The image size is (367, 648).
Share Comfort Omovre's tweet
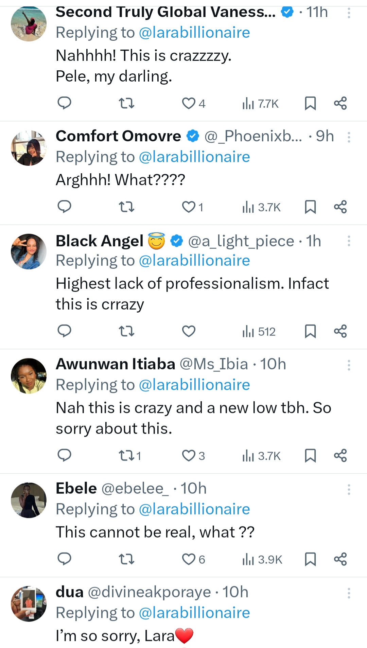tap(340, 207)
